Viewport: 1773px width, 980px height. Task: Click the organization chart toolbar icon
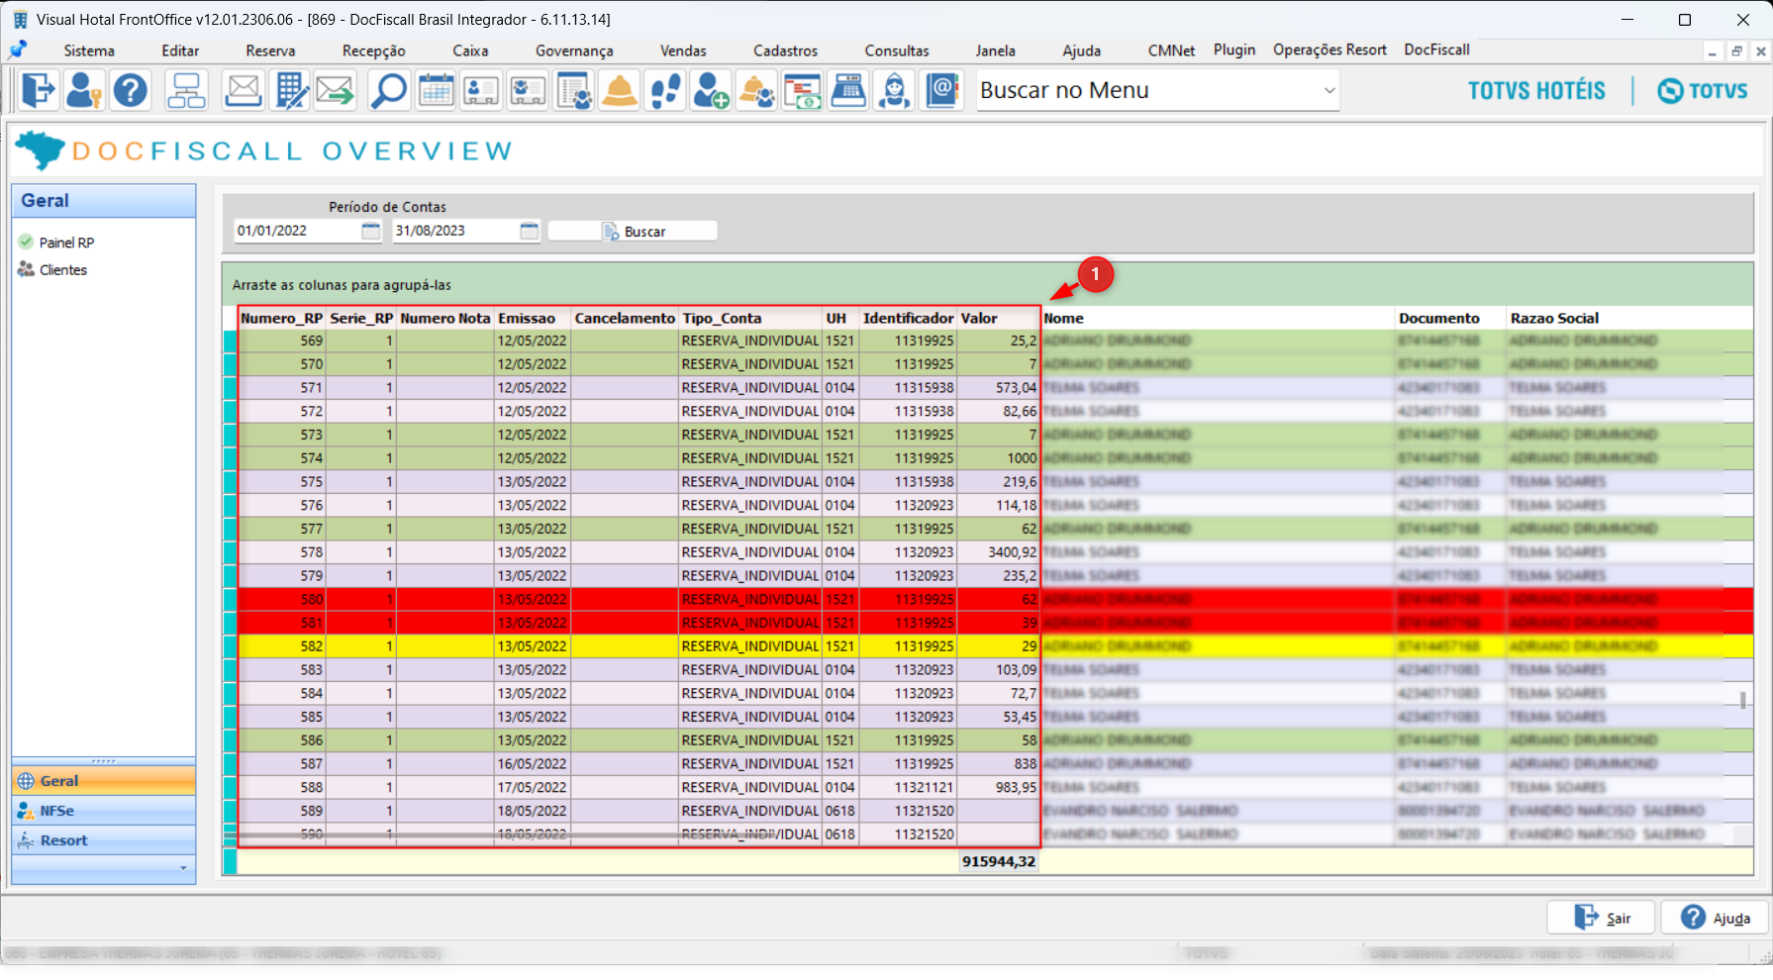click(x=186, y=90)
